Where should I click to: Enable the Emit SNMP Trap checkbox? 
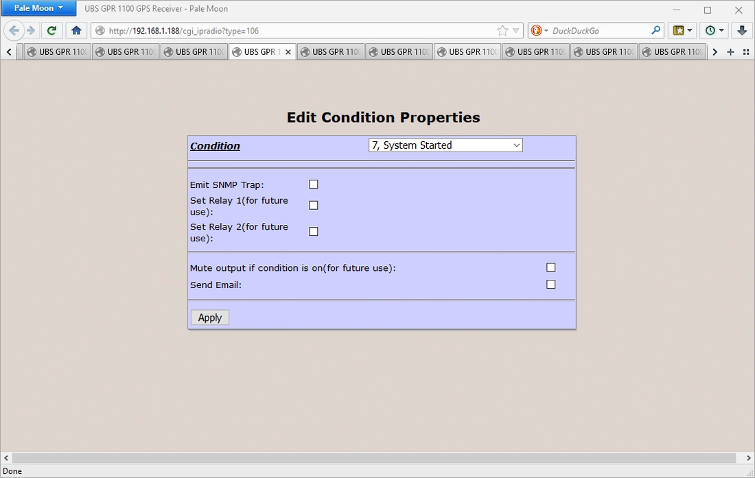point(314,184)
